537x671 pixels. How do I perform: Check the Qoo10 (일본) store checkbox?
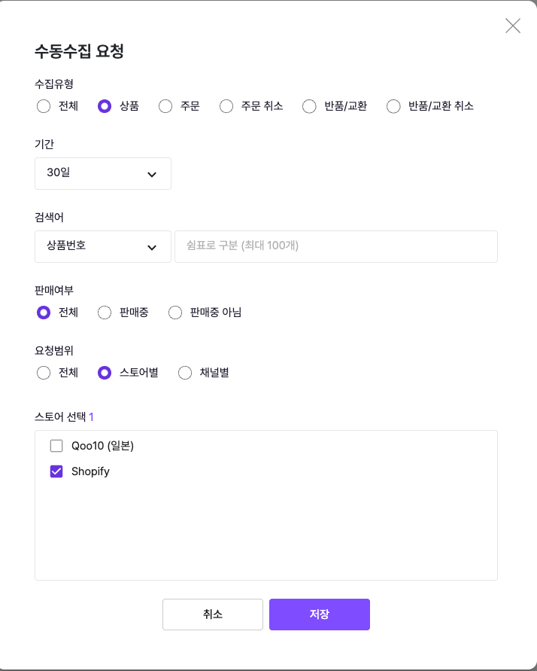click(x=56, y=446)
